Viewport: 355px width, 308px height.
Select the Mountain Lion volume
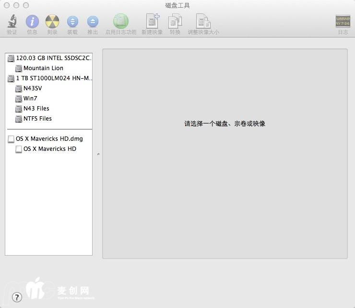tap(43, 68)
